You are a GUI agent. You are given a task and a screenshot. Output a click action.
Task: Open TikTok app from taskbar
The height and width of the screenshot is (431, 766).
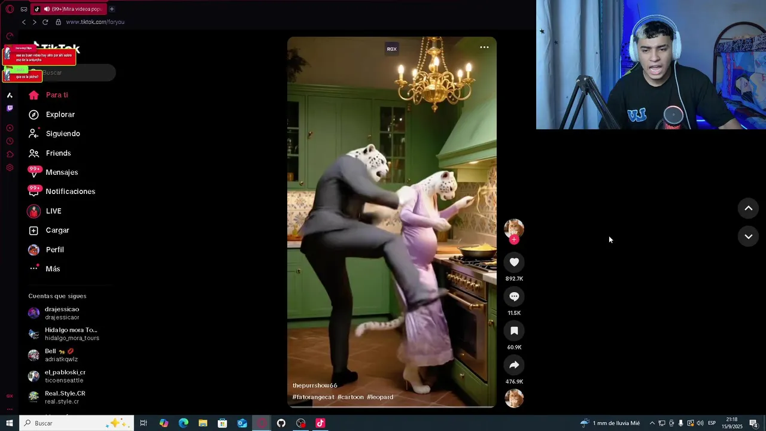[320, 423]
